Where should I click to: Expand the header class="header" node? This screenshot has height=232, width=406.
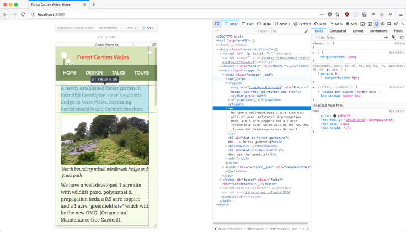(x=220, y=66)
